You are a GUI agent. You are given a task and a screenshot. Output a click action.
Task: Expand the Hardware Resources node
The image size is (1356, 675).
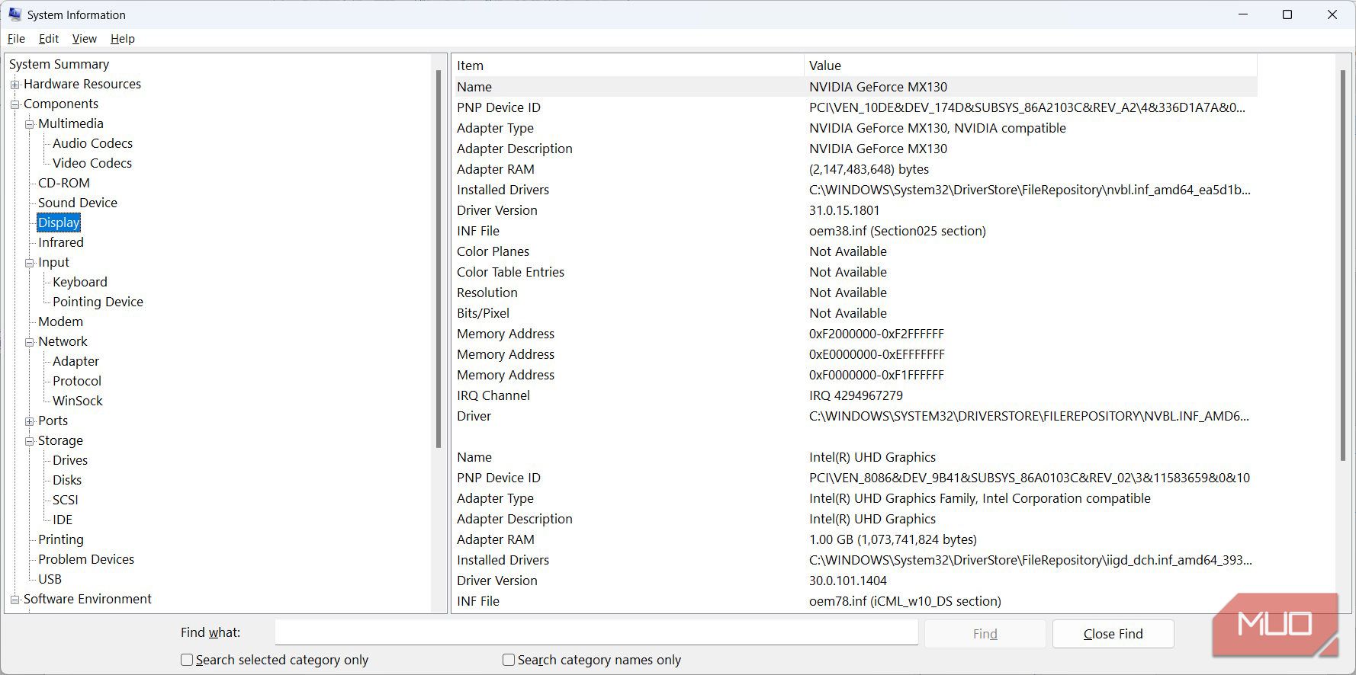click(14, 85)
